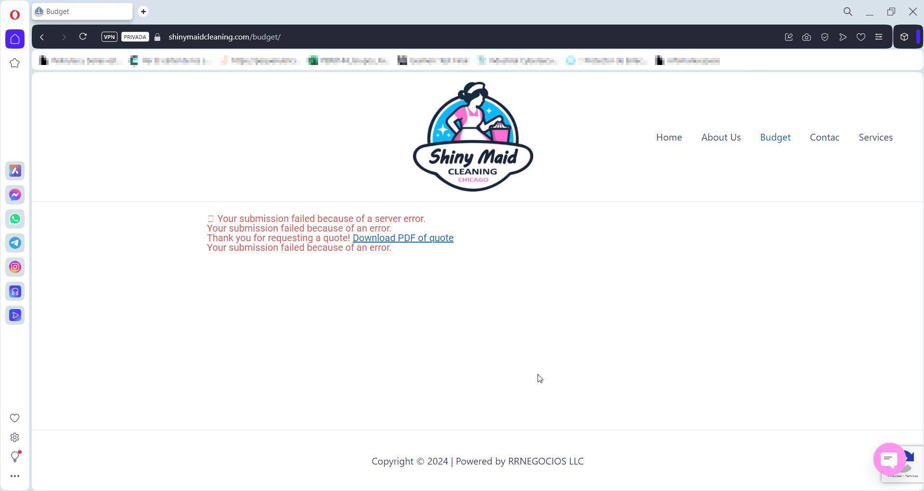Take a snapshot with camera icon
924x491 pixels.
[x=807, y=37]
